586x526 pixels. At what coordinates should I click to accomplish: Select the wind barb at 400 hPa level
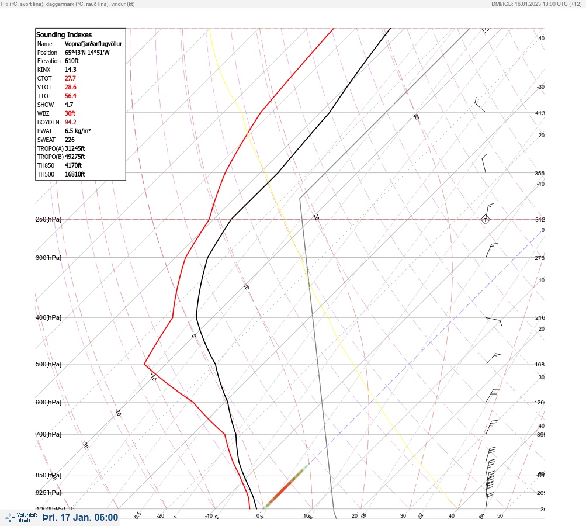[494, 321]
